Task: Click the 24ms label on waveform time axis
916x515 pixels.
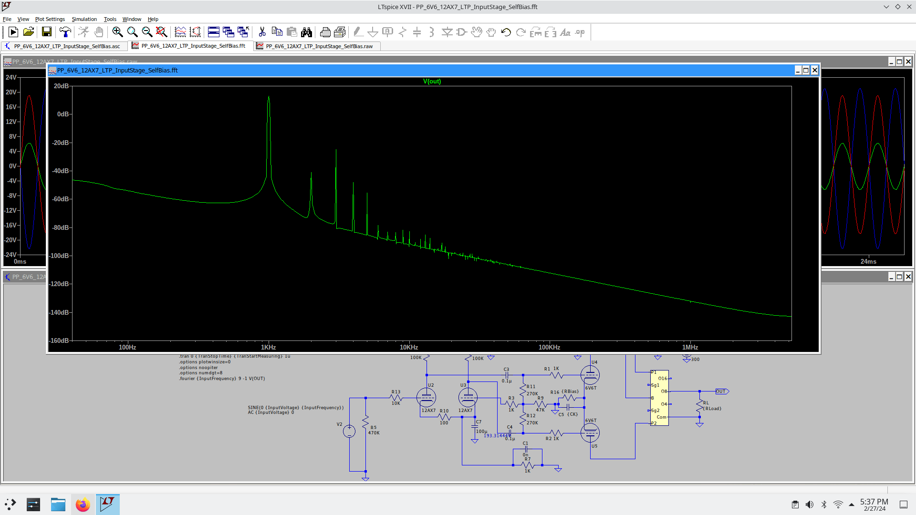Action: tap(868, 261)
